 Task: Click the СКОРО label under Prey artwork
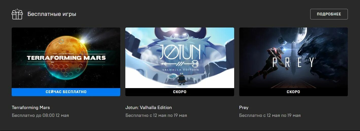point(293,92)
